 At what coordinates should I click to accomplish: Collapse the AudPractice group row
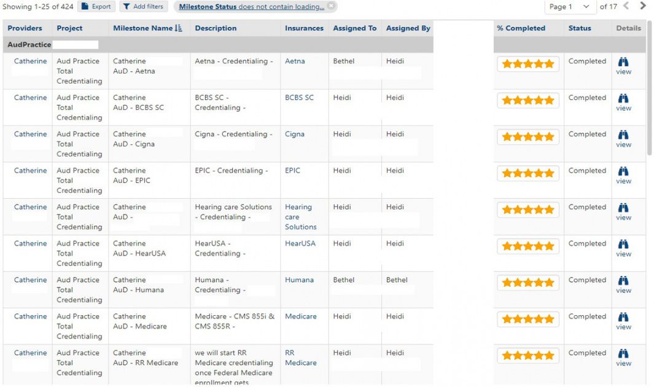point(29,45)
